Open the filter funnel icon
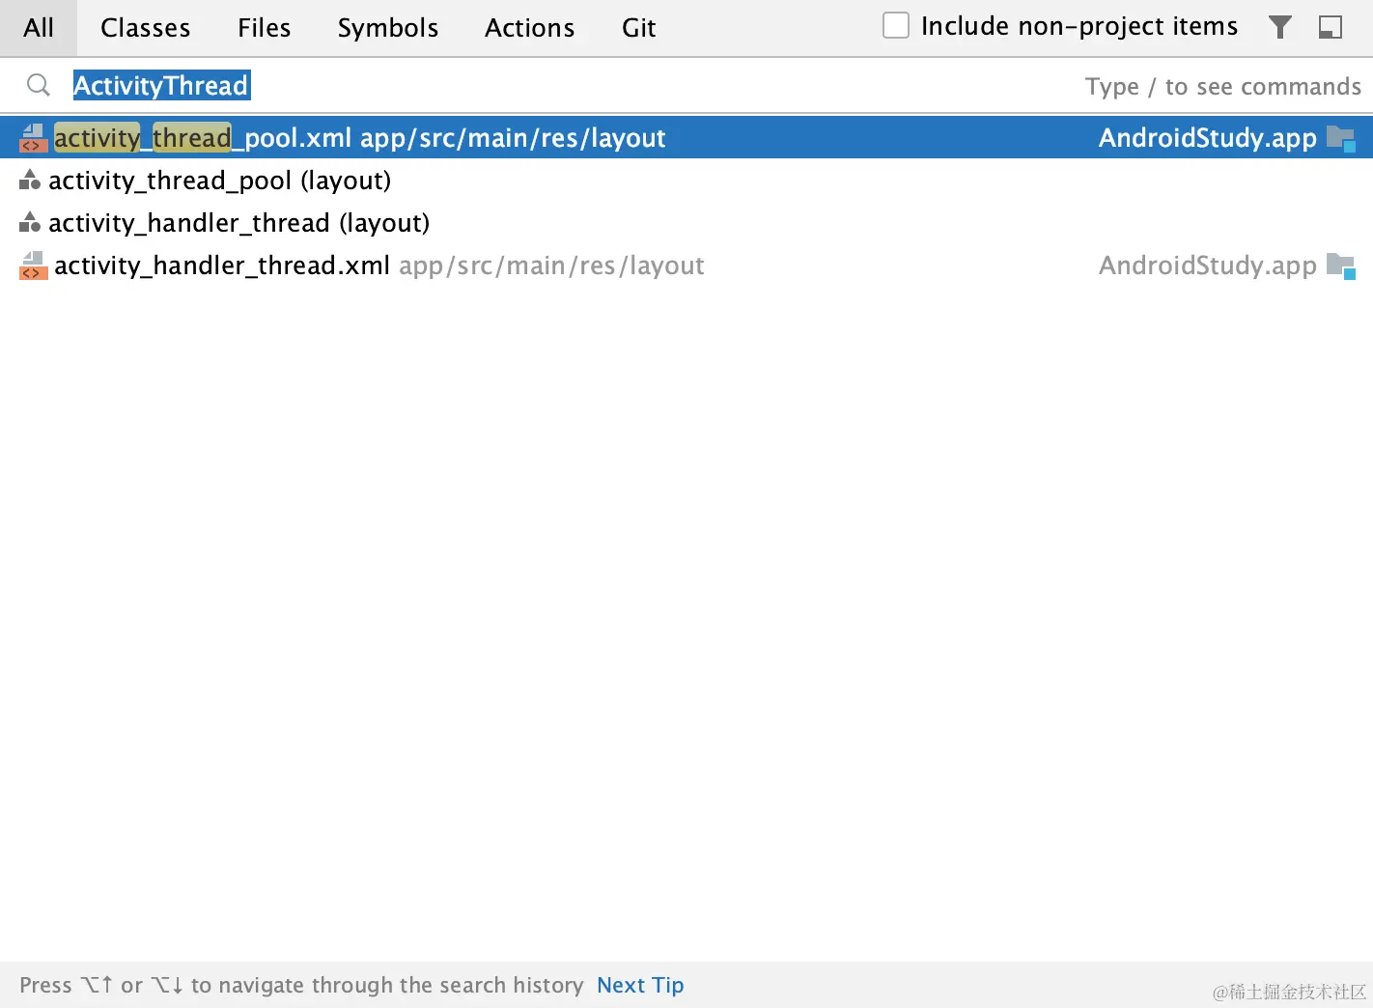 tap(1280, 27)
